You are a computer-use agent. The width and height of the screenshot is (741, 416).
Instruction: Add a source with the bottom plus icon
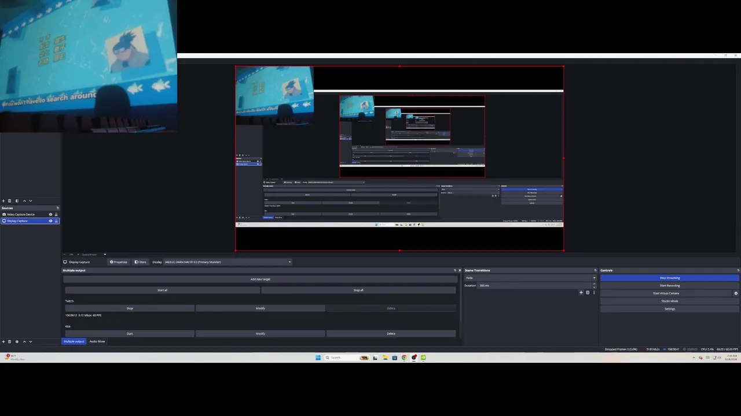click(3, 341)
